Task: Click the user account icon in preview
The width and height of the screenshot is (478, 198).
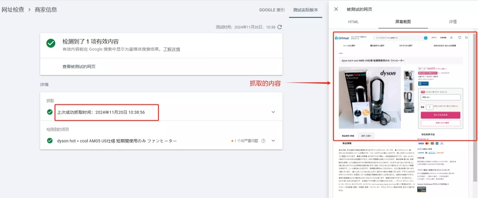Action: click(x=451, y=37)
